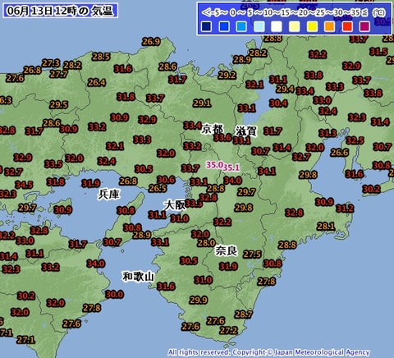394x358 pixels.
Task: Click the magenta 35.1 temperature reading
Action: tap(231, 168)
